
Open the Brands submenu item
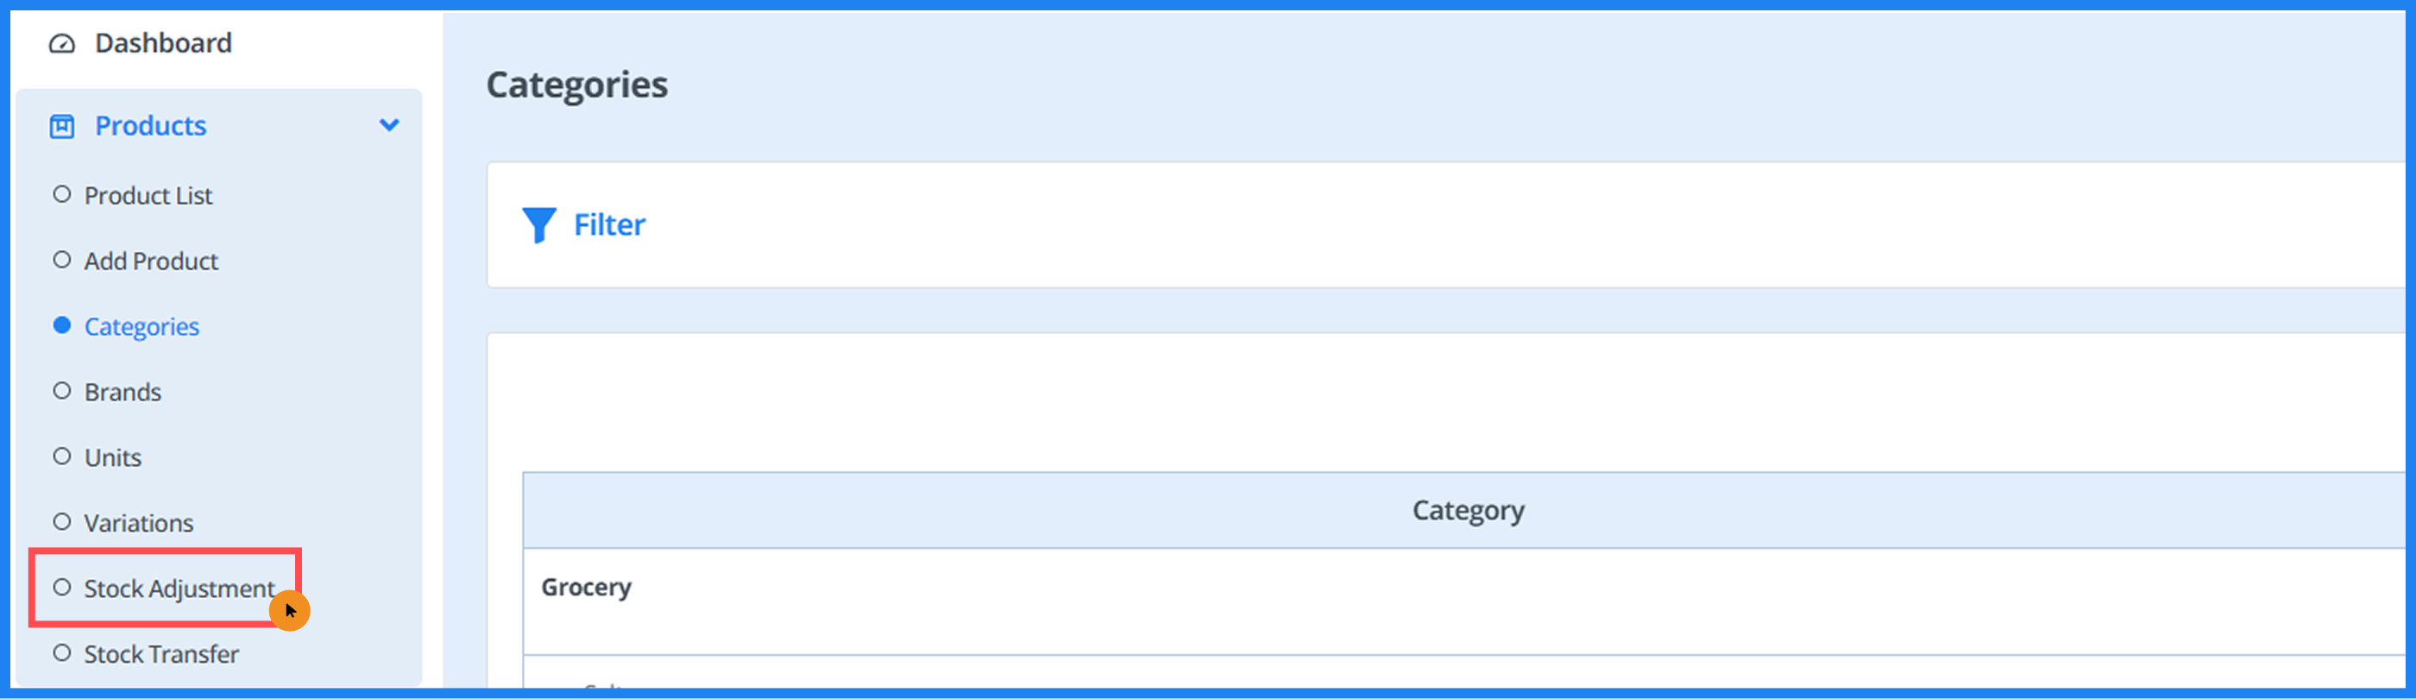[123, 392]
